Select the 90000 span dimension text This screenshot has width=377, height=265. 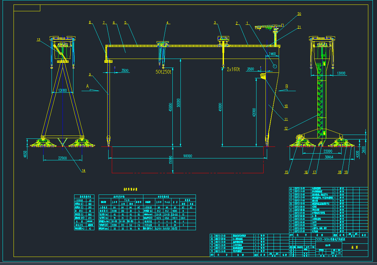[x=188, y=156]
